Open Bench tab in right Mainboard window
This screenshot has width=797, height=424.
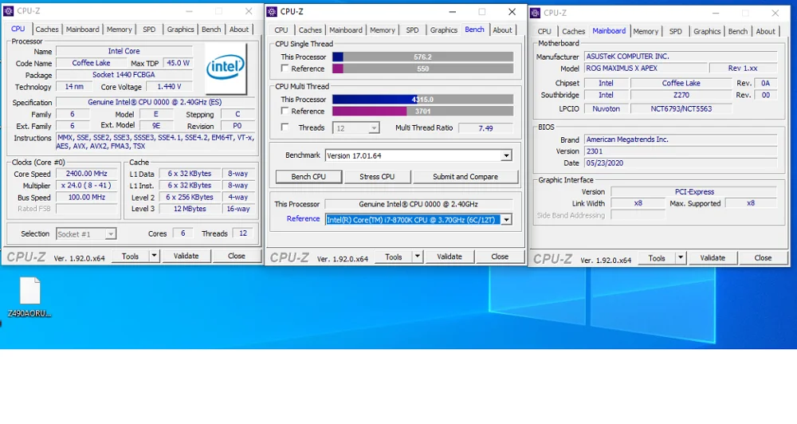click(737, 32)
